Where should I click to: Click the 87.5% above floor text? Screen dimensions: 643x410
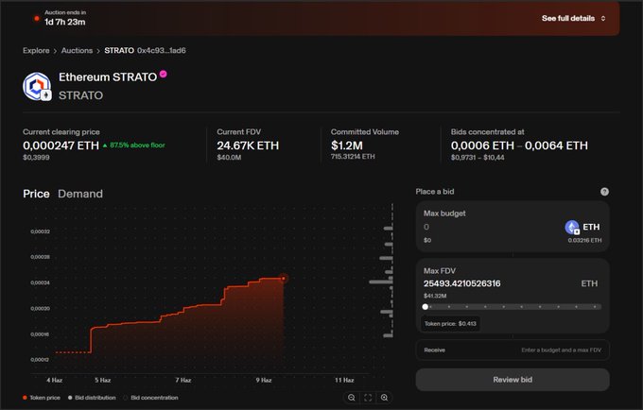point(137,145)
